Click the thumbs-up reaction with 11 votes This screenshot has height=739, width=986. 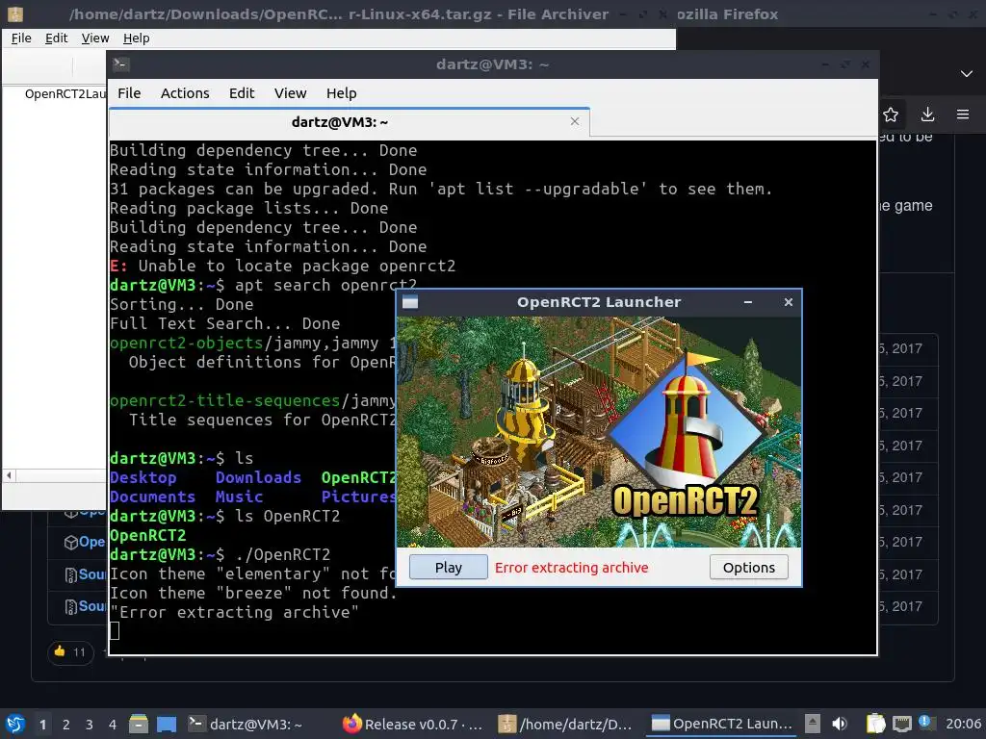coord(70,651)
